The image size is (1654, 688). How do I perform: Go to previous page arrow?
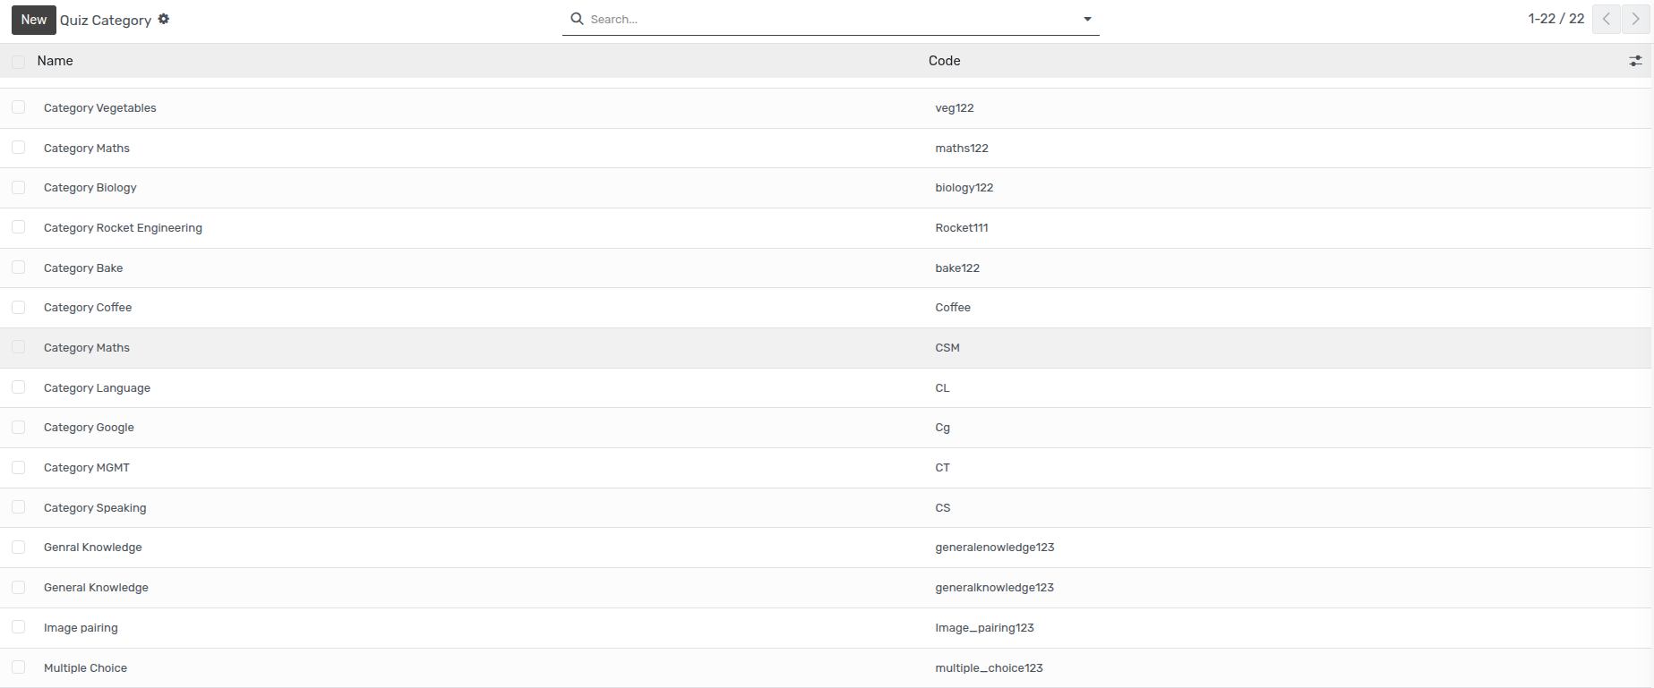pos(1607,19)
